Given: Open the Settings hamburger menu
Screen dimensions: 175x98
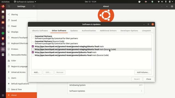Looking at the screenshot, I should [34, 6].
